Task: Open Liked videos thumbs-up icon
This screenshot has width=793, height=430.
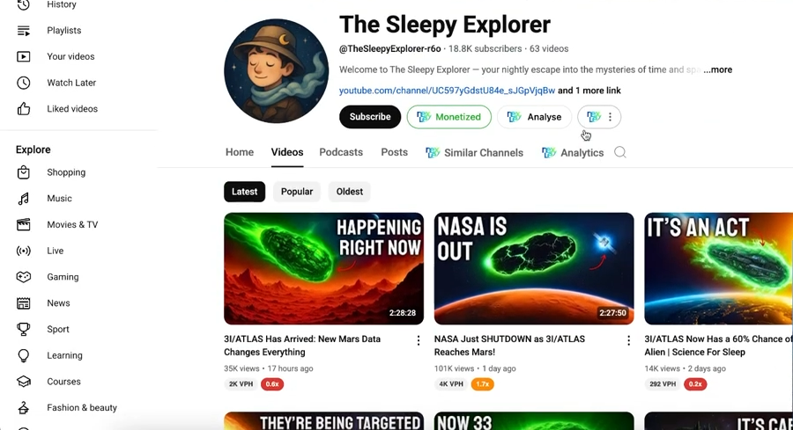Action: tap(23, 109)
